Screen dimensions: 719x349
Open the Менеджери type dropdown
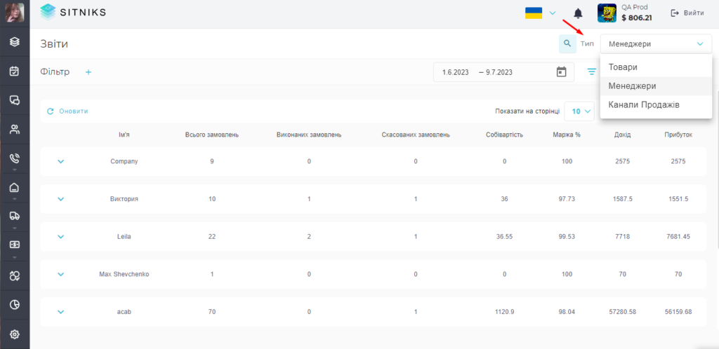656,44
